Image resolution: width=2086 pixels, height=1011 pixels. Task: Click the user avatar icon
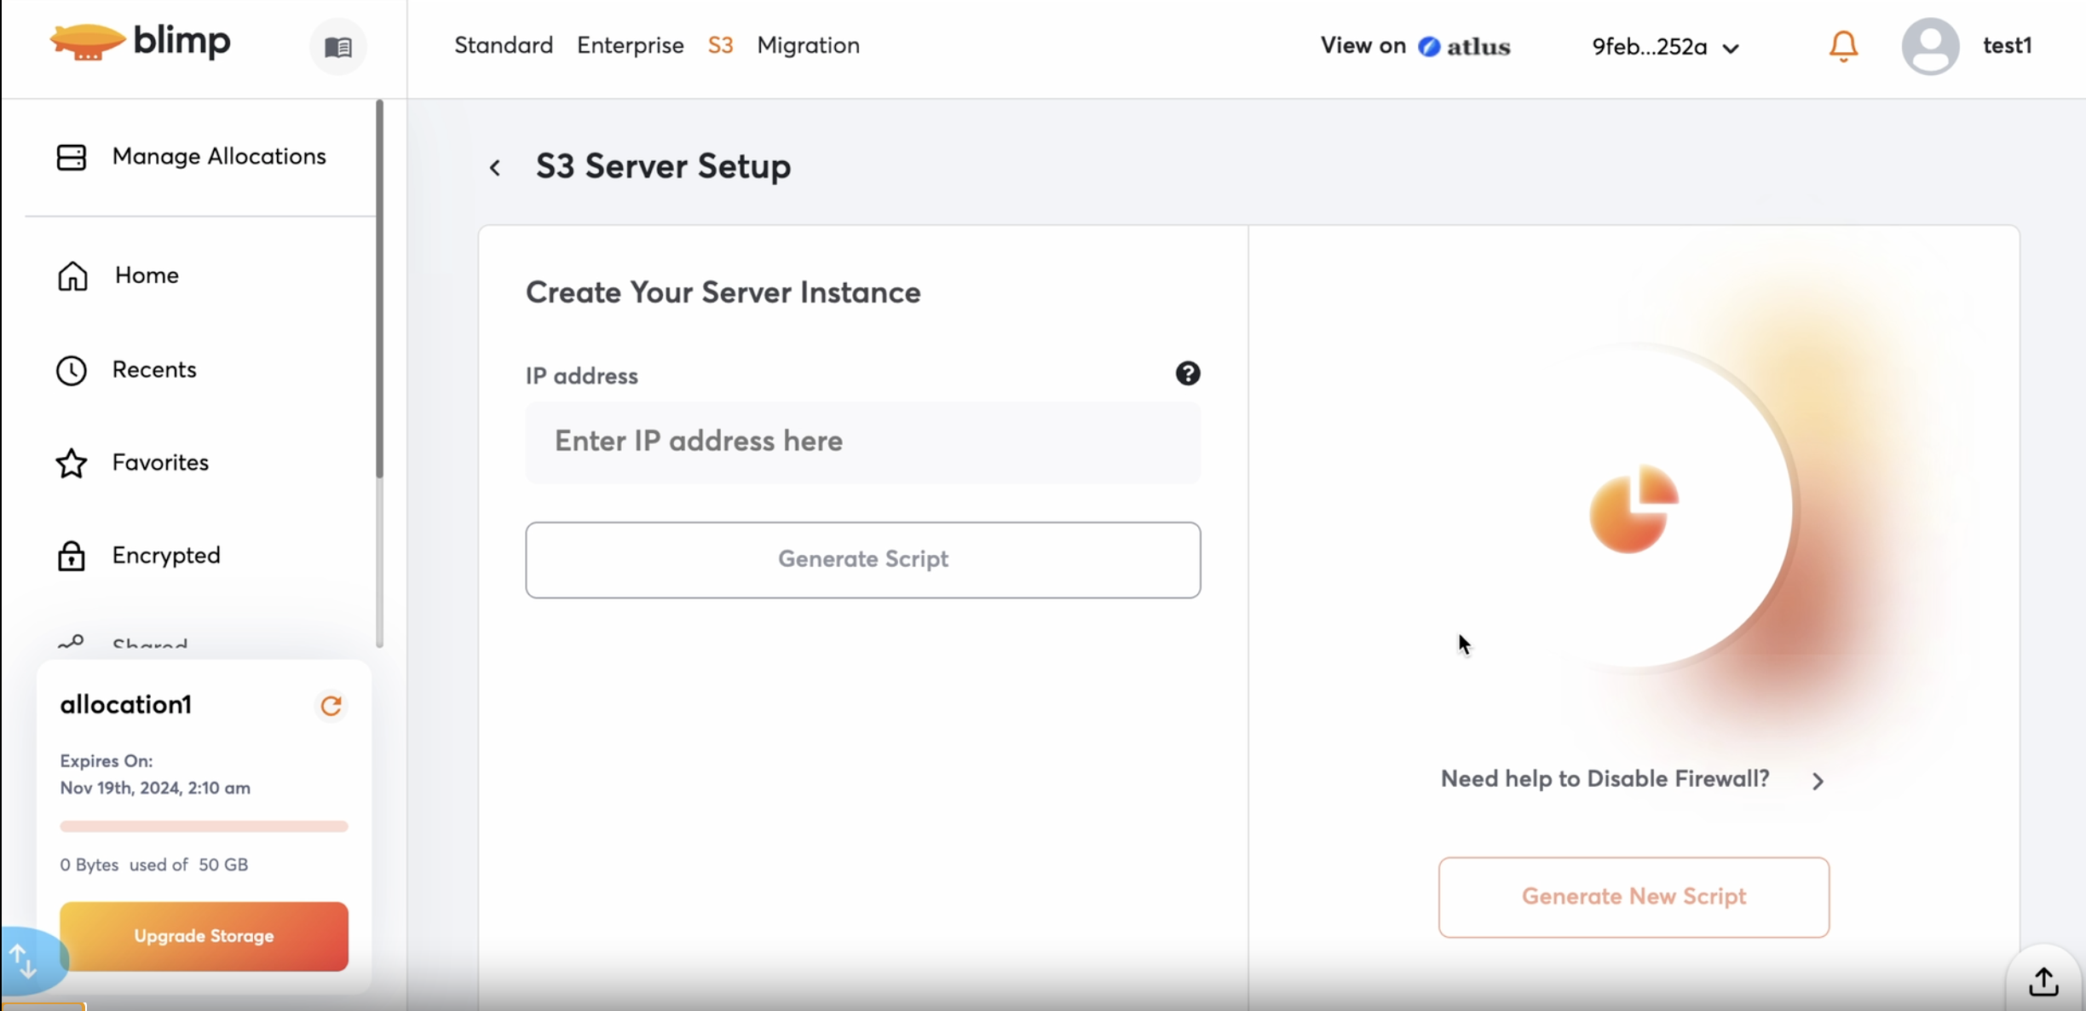(x=1930, y=46)
